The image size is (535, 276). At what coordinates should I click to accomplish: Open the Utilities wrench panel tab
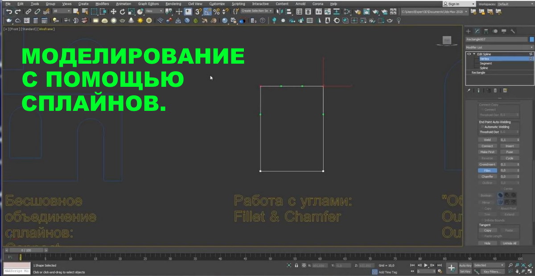pos(513,31)
